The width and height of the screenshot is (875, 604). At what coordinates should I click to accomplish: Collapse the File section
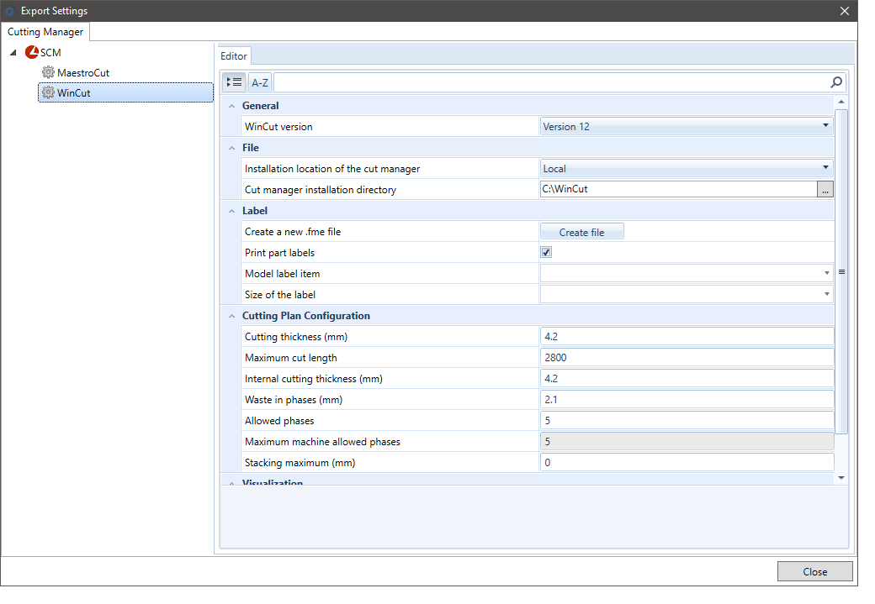(x=231, y=148)
